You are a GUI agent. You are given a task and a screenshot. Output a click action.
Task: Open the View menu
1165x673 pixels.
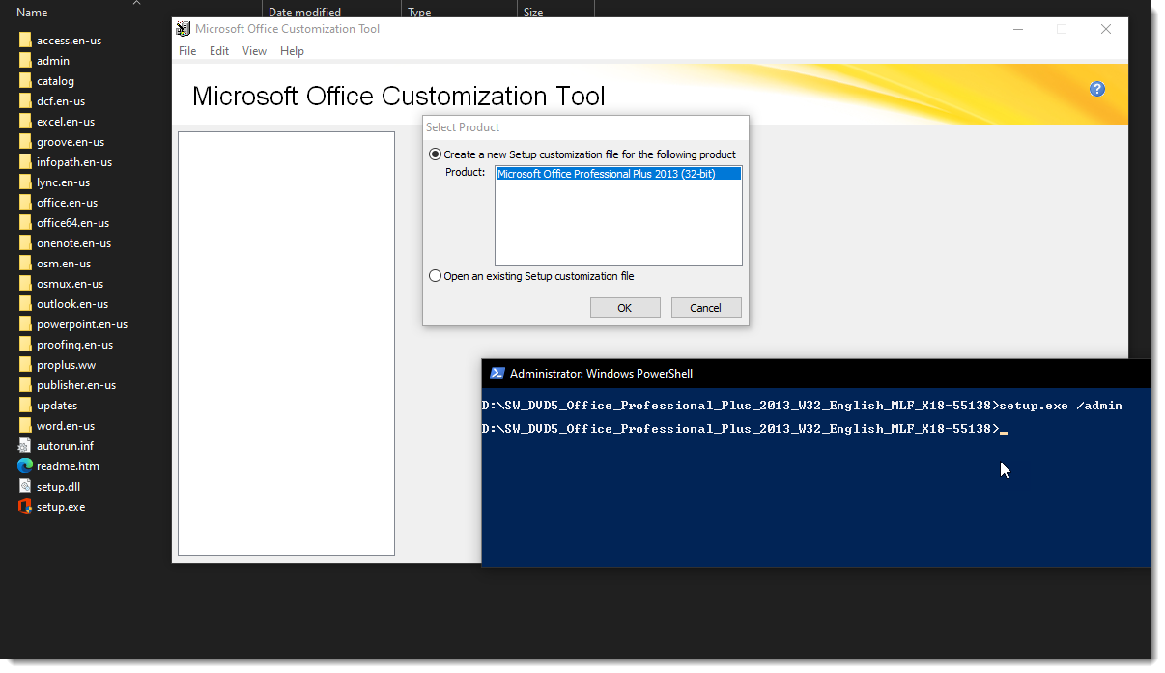coord(254,51)
